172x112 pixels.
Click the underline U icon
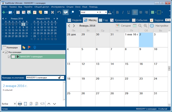click(x=128, y=12)
